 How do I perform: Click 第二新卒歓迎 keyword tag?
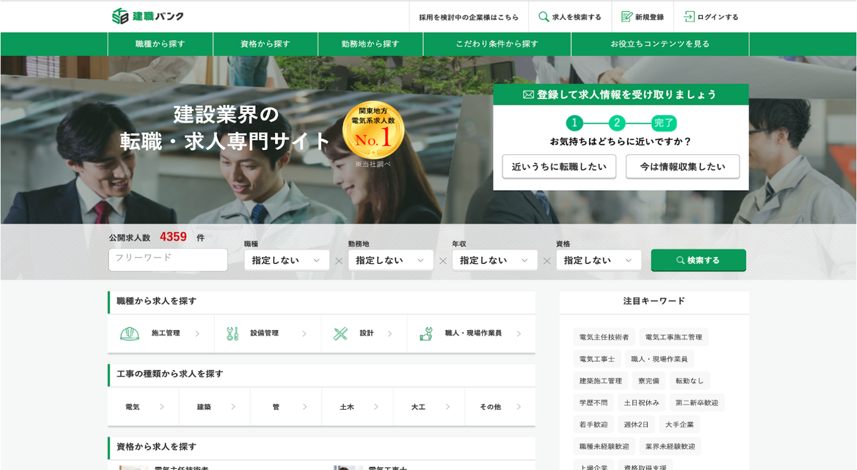click(x=697, y=403)
